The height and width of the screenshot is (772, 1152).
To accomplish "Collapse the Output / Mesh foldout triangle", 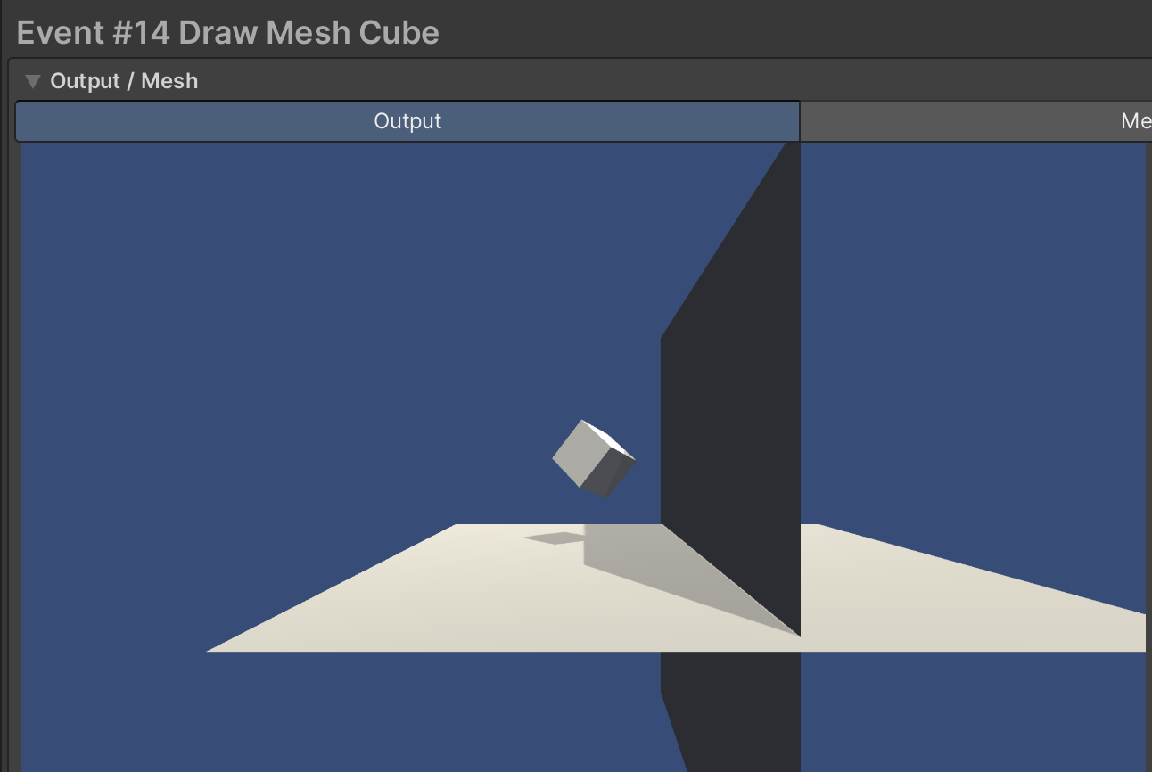I will (33, 81).
